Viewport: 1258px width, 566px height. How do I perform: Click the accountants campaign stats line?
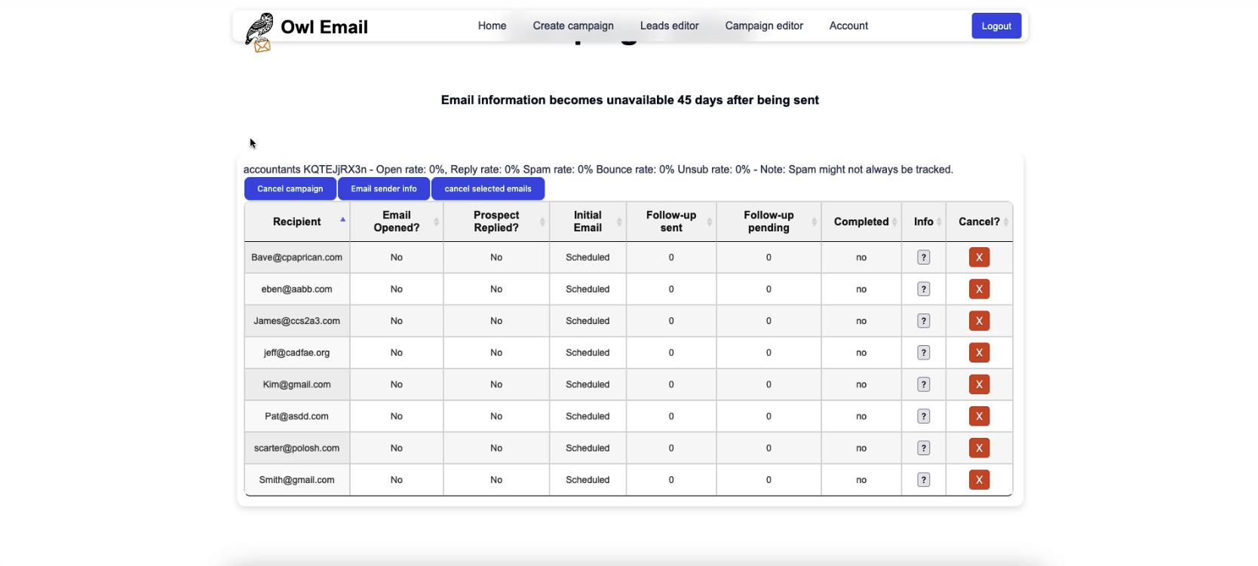(598, 170)
